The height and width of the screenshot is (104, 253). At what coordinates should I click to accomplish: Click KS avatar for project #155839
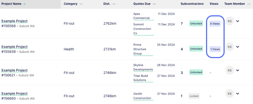(230, 47)
